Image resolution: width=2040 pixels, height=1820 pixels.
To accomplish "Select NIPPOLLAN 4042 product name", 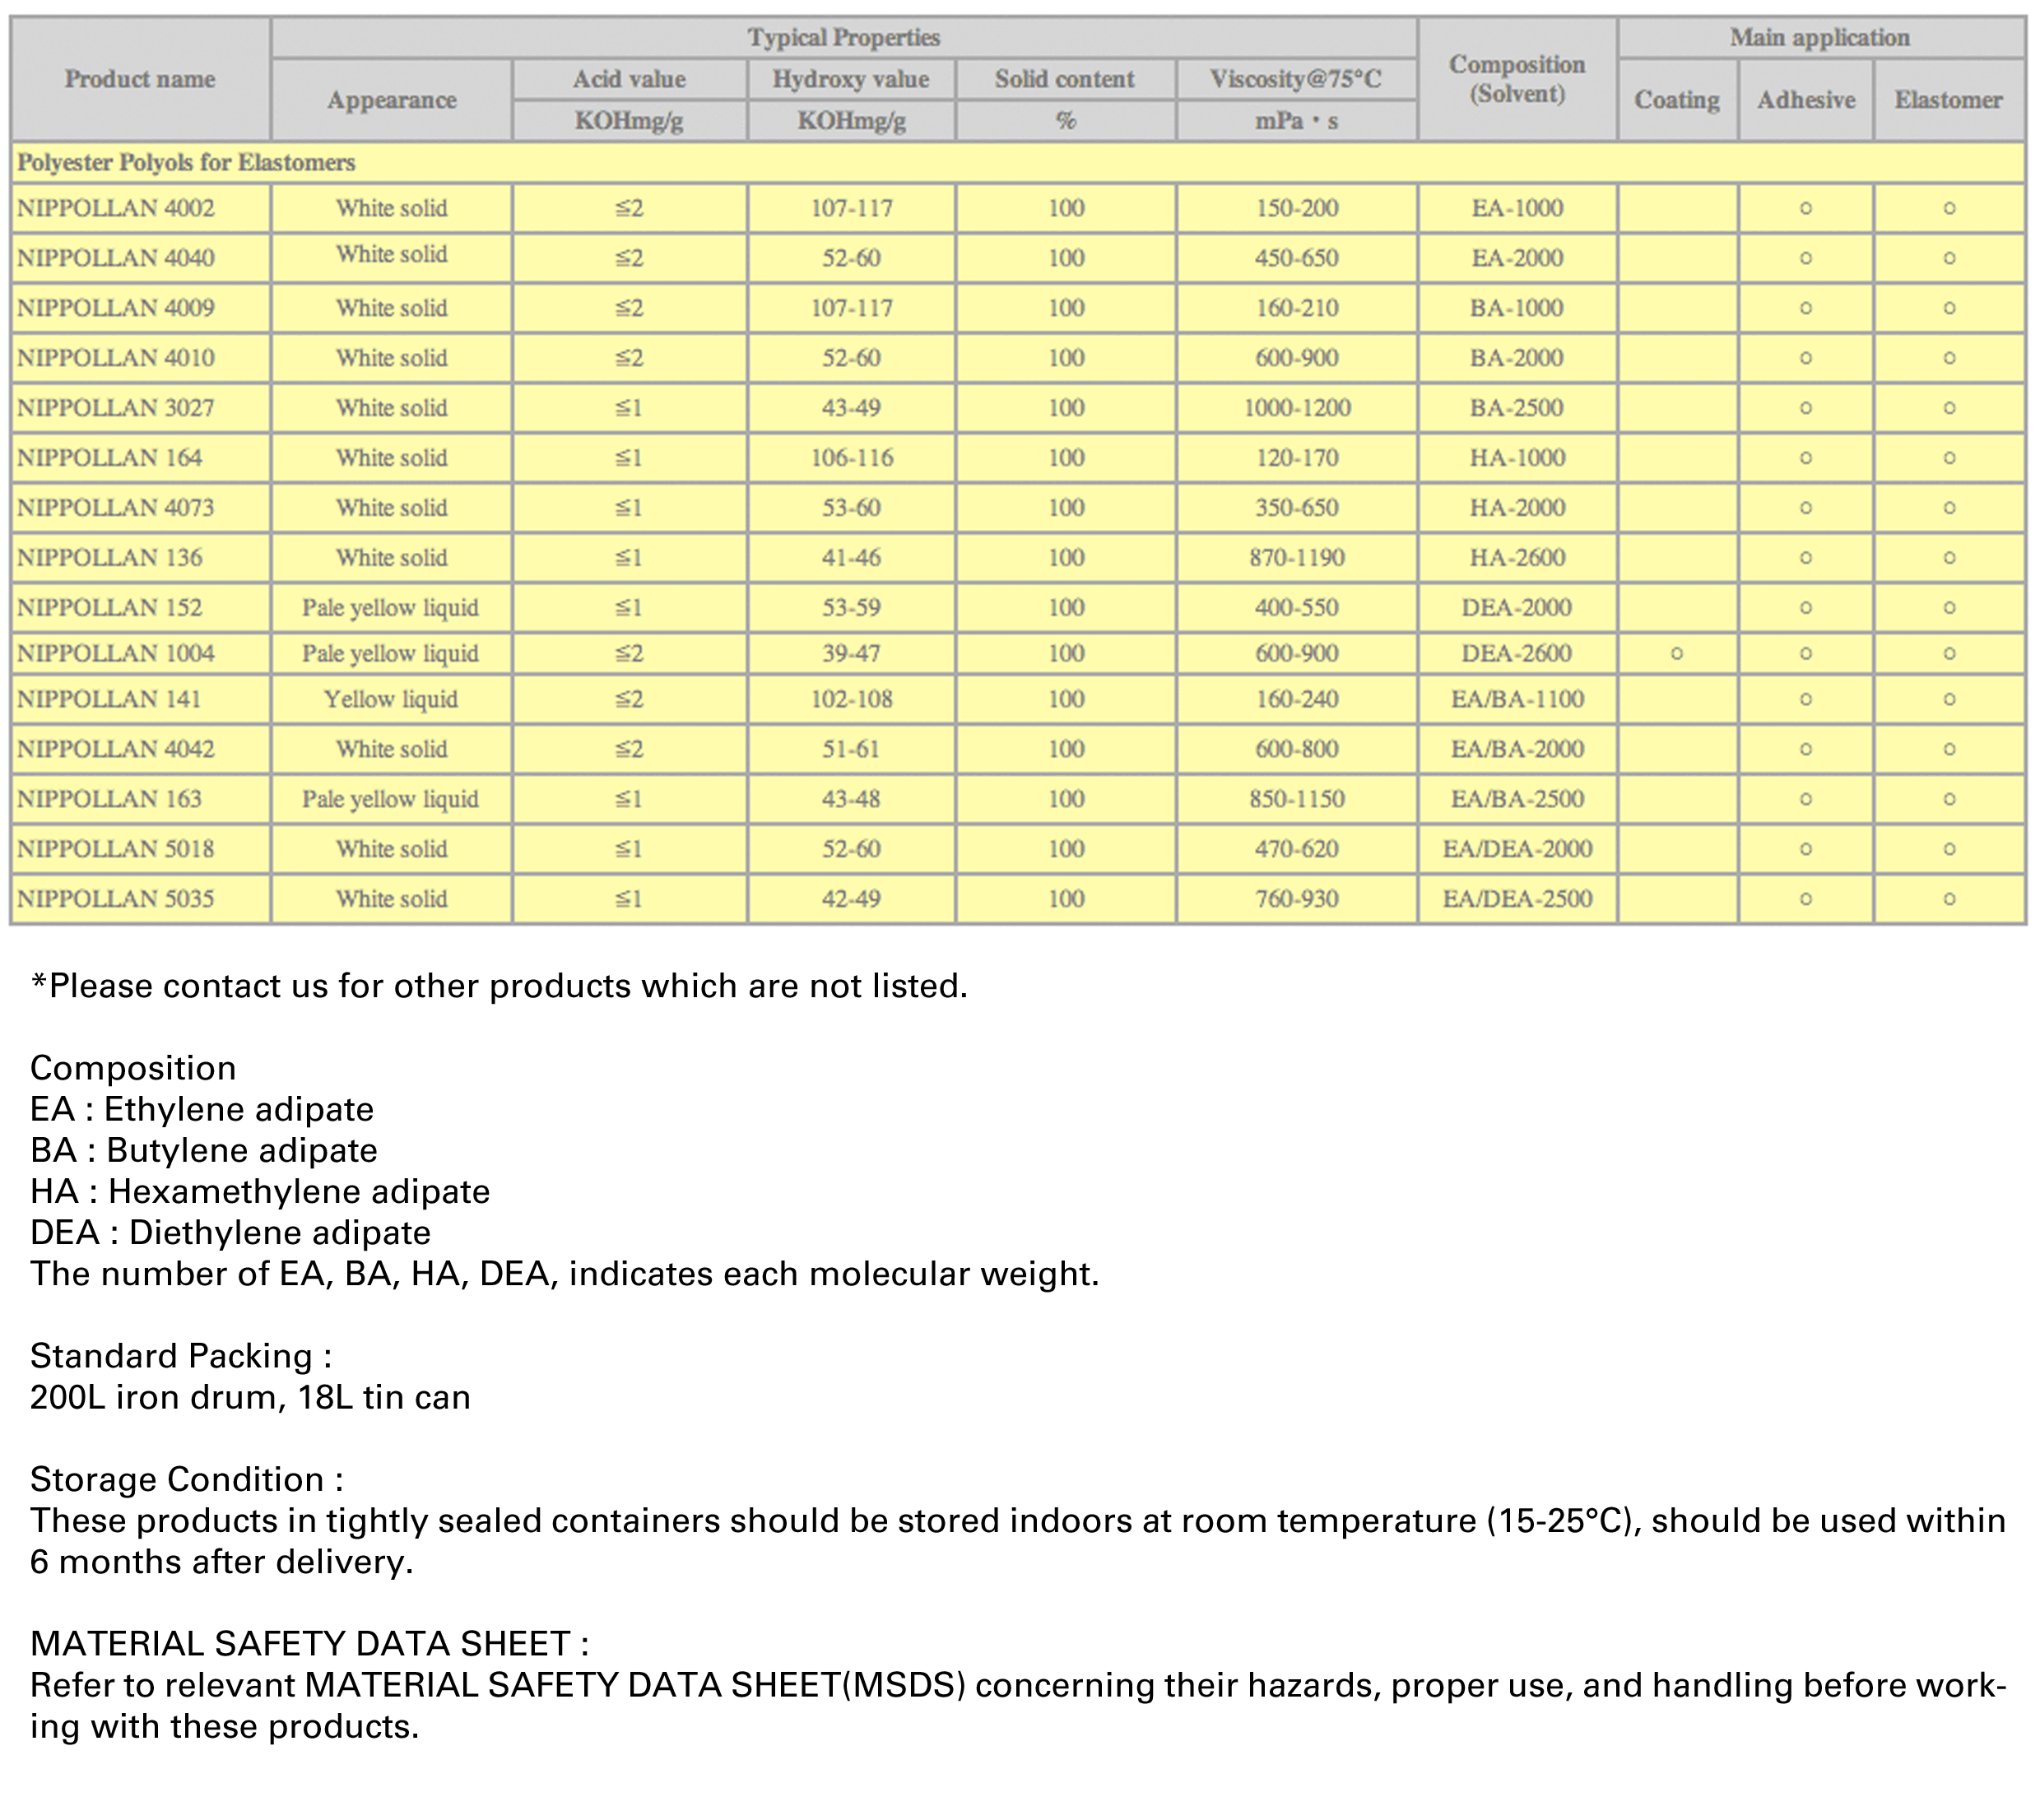I will (x=116, y=749).
